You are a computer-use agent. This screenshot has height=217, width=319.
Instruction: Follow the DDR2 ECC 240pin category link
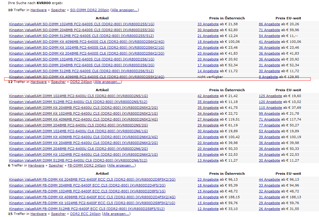click(85, 214)
